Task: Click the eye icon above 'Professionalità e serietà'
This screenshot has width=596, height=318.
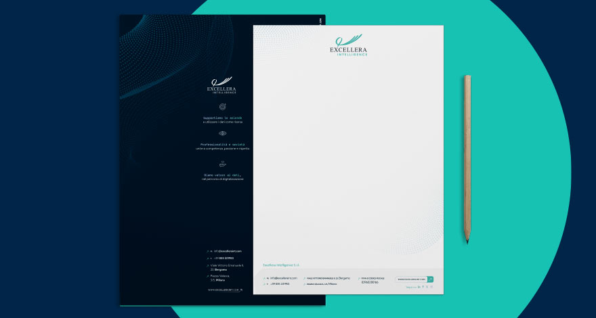Action: click(222, 133)
